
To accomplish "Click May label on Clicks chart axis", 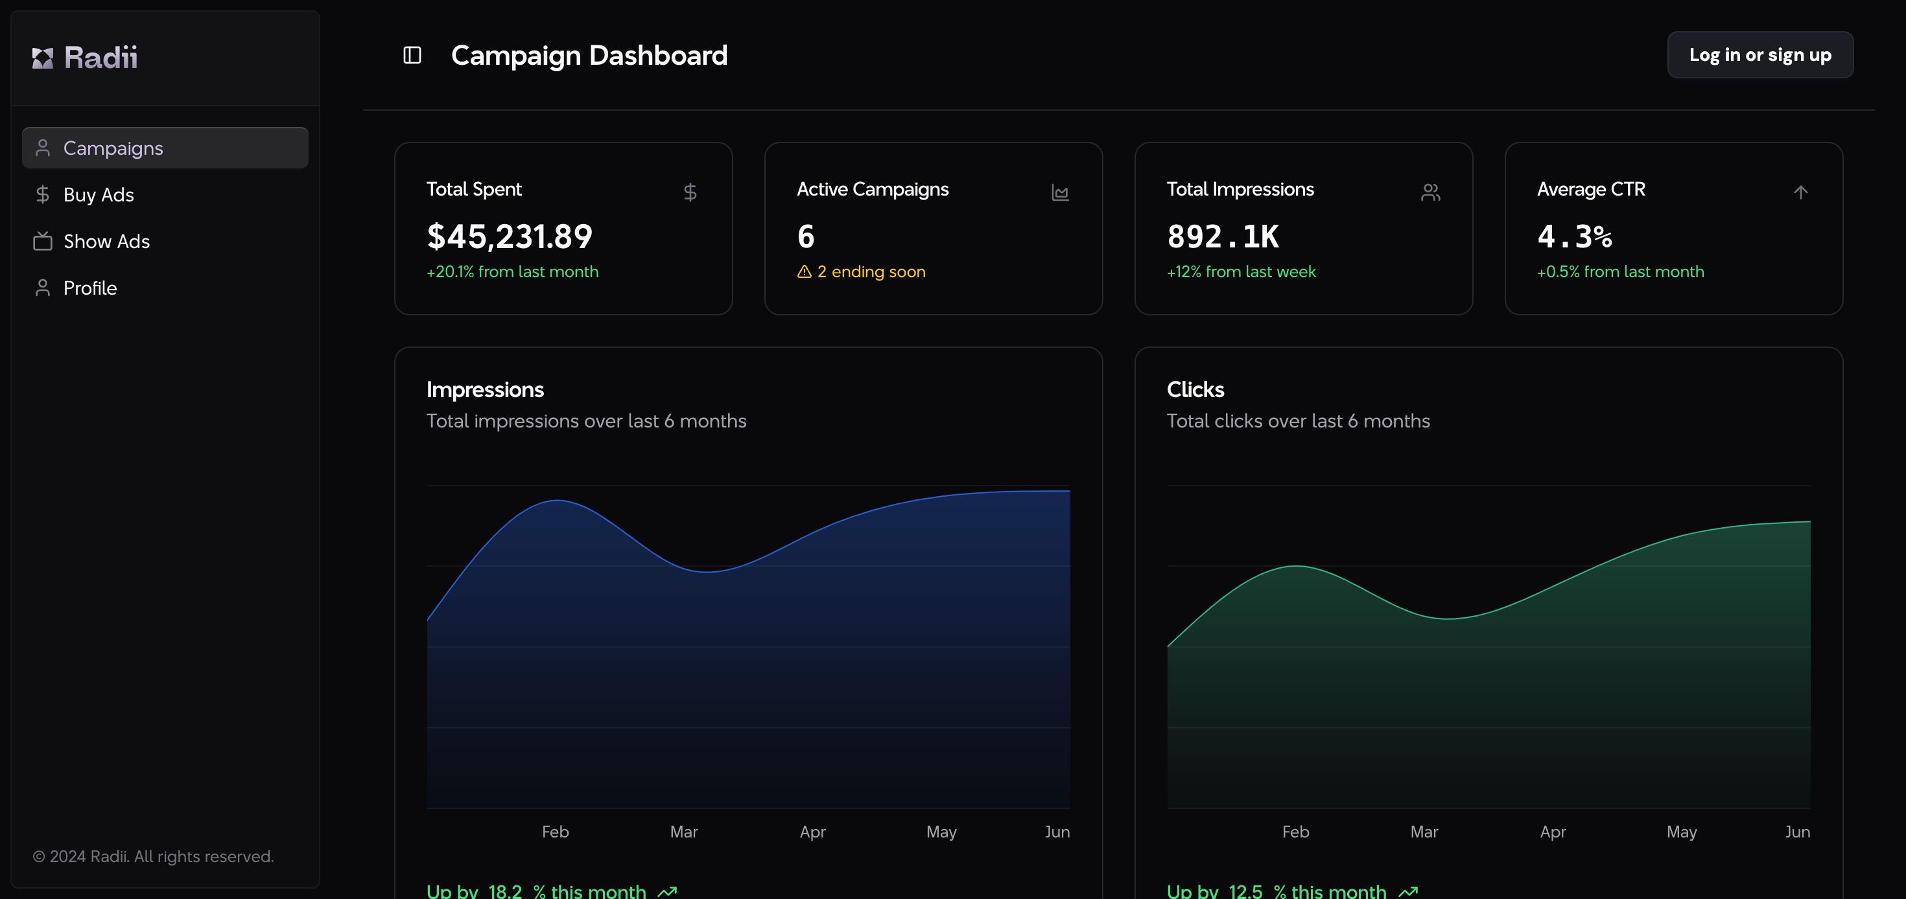I will click(1682, 832).
